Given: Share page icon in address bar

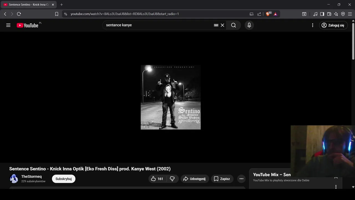Looking at the screenshot, I should coord(259,14).
